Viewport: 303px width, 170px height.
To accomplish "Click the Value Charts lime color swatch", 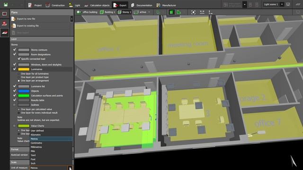I will point(24,126).
